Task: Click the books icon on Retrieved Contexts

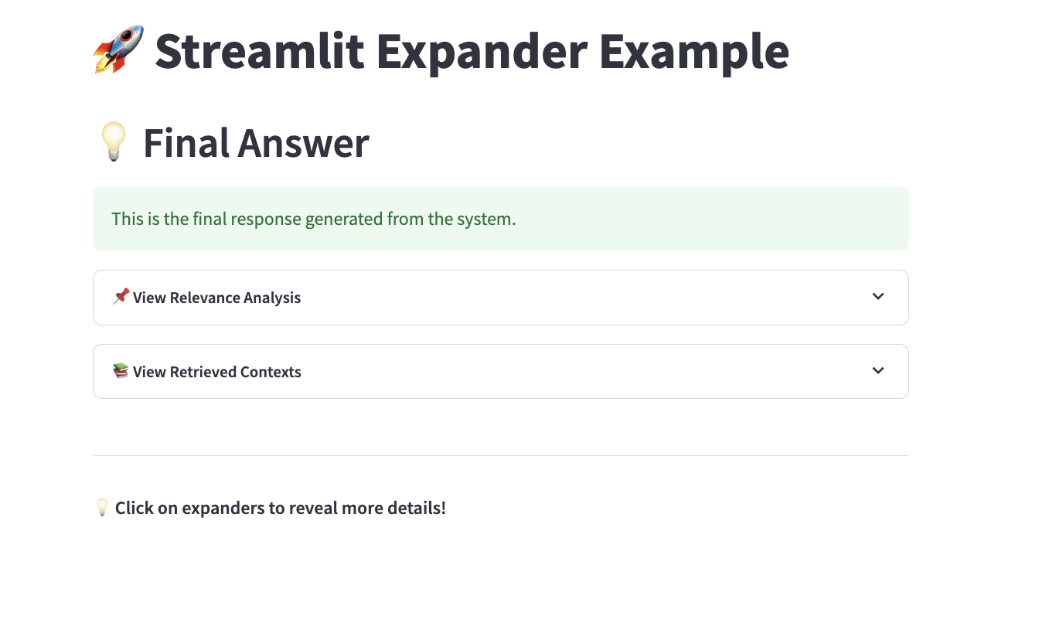Action: [x=121, y=371]
